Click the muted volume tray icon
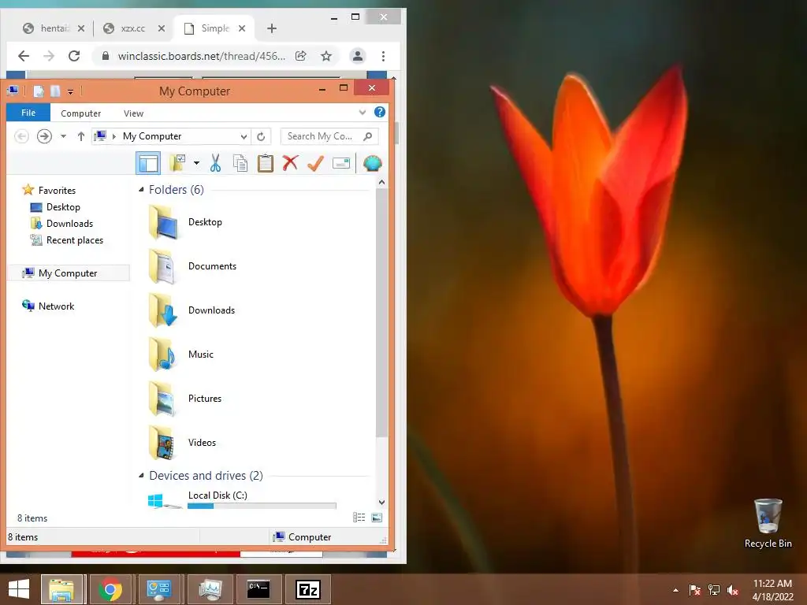The width and height of the screenshot is (807, 605). [x=733, y=590]
